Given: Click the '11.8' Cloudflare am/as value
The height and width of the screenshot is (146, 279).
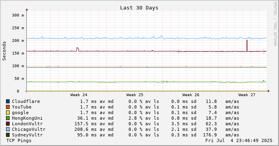Looking at the screenshot, I should pyautogui.click(x=211, y=101).
